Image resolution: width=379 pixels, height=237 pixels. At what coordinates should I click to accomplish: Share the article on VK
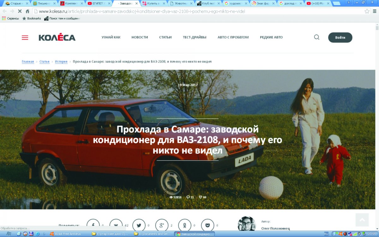[x=116, y=225]
